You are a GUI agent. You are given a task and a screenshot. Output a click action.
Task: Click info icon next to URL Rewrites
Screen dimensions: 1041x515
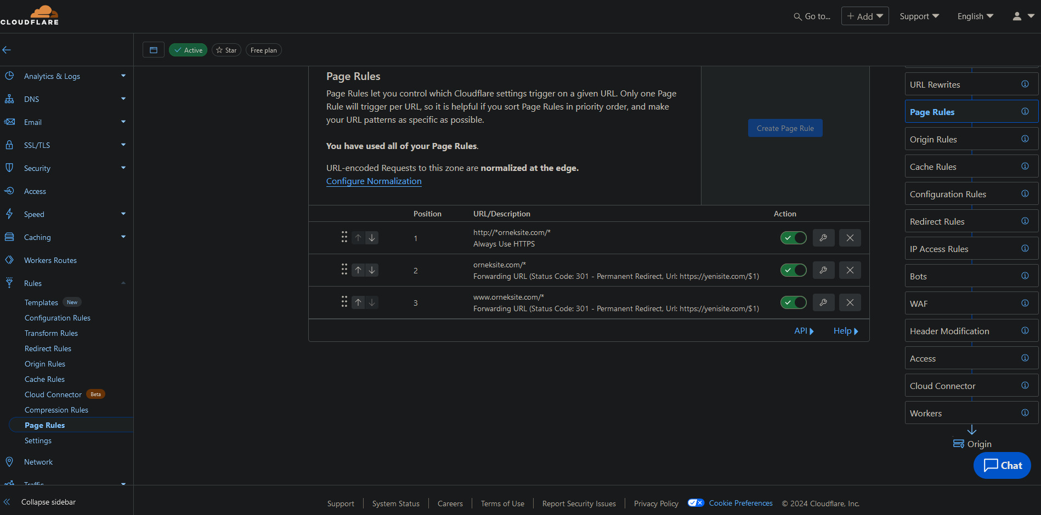pos(1025,84)
